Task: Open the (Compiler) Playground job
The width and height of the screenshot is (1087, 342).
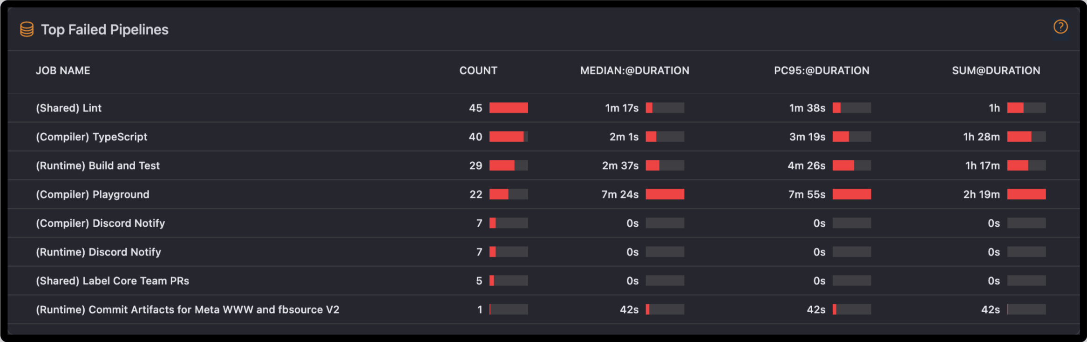Action: point(93,194)
